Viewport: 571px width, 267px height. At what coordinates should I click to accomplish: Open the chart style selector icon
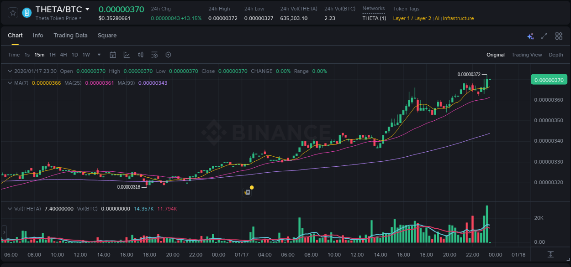click(x=127, y=55)
